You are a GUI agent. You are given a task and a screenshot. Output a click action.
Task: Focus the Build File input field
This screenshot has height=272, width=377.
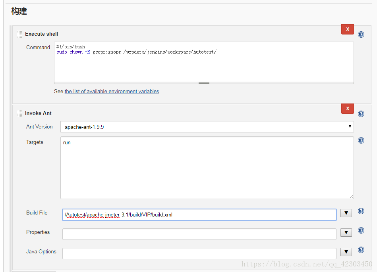click(x=199, y=215)
